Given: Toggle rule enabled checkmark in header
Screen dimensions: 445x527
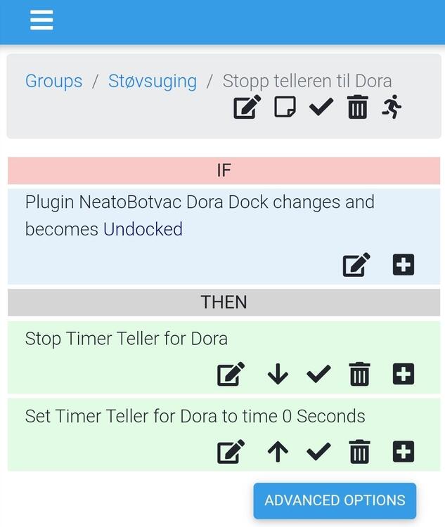Looking at the screenshot, I should (x=321, y=108).
